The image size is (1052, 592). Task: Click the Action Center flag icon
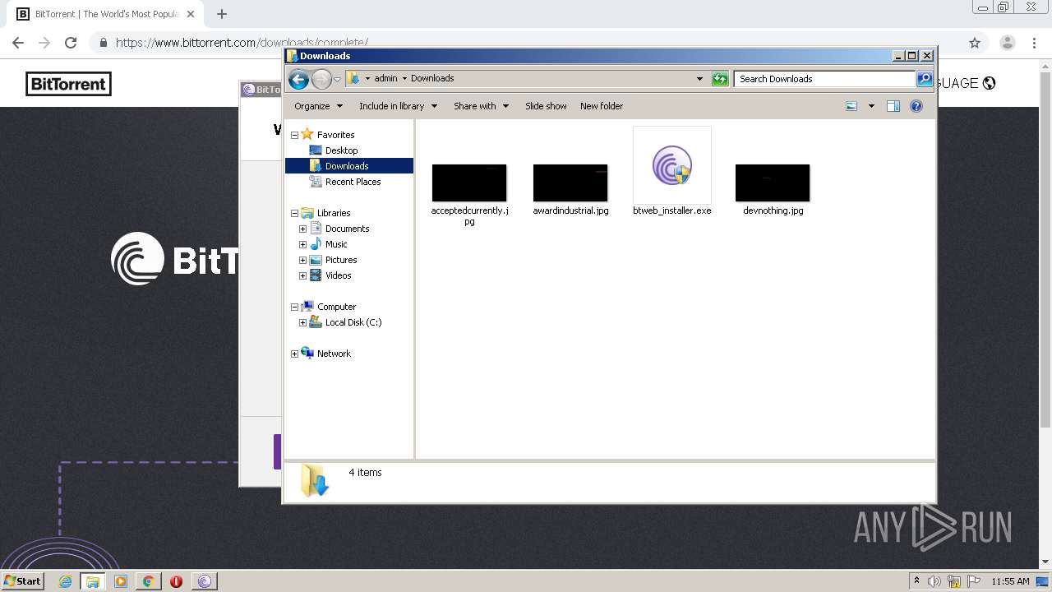[x=973, y=581]
